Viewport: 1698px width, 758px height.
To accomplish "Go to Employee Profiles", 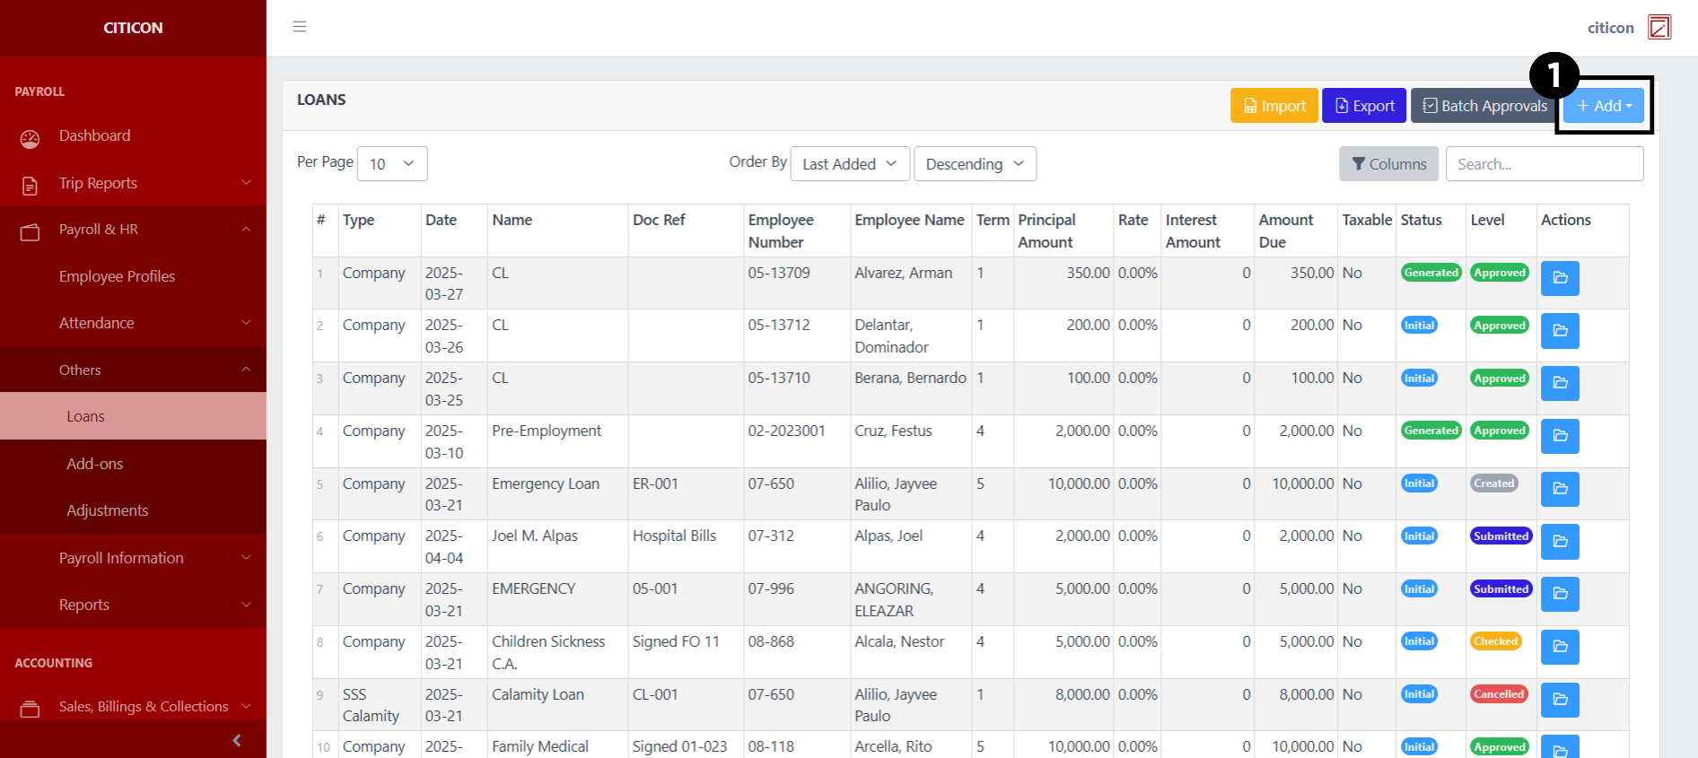I will point(117,276).
